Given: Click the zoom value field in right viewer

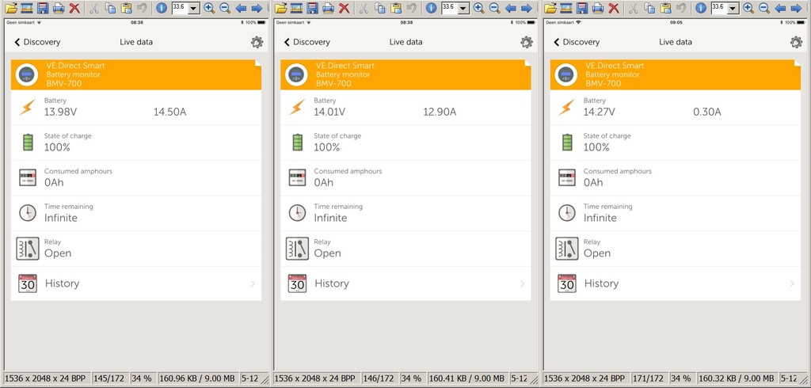Looking at the screenshot, I should (719, 7).
